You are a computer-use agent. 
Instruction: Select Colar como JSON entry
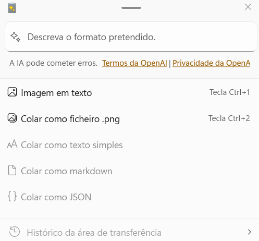(x=129, y=197)
